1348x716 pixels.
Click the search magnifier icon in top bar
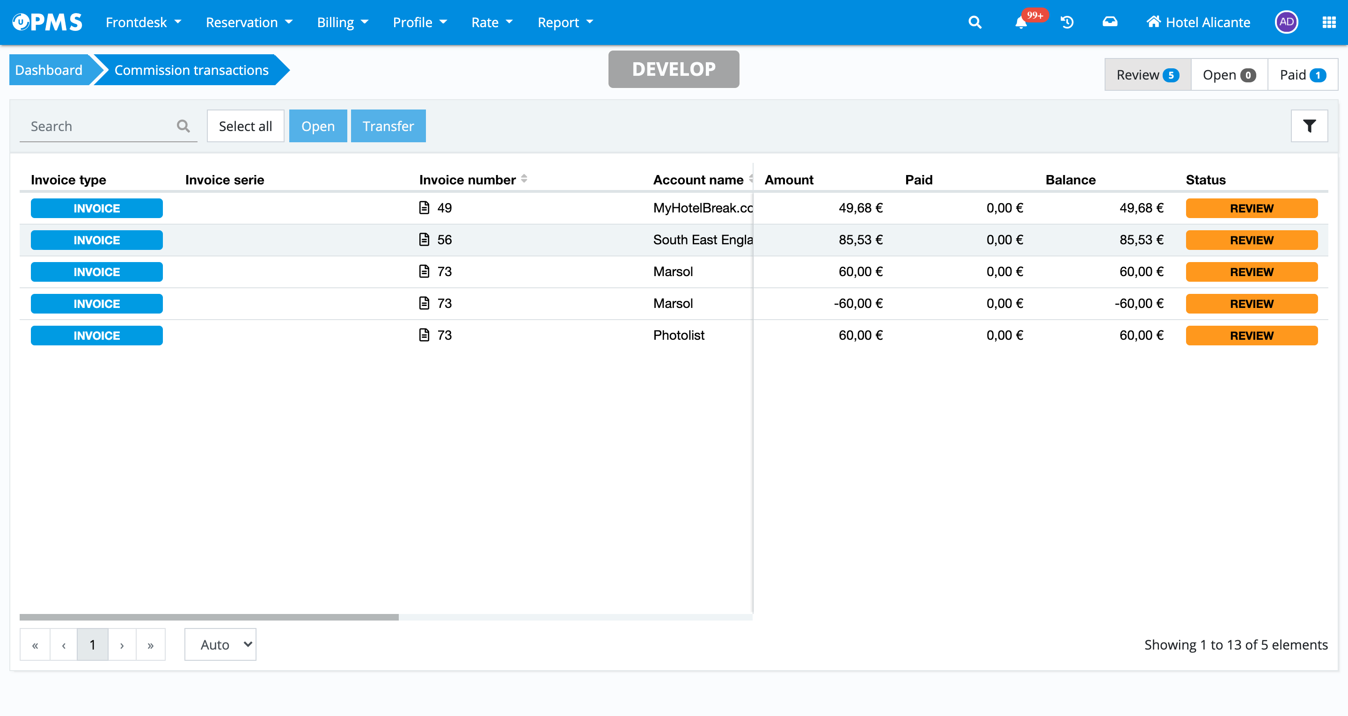click(x=974, y=22)
